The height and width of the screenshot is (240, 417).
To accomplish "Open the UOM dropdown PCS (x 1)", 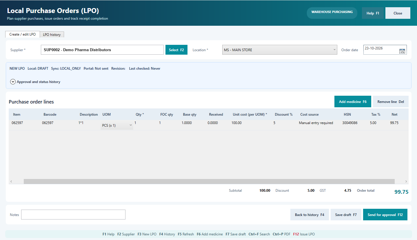I will [117, 125].
